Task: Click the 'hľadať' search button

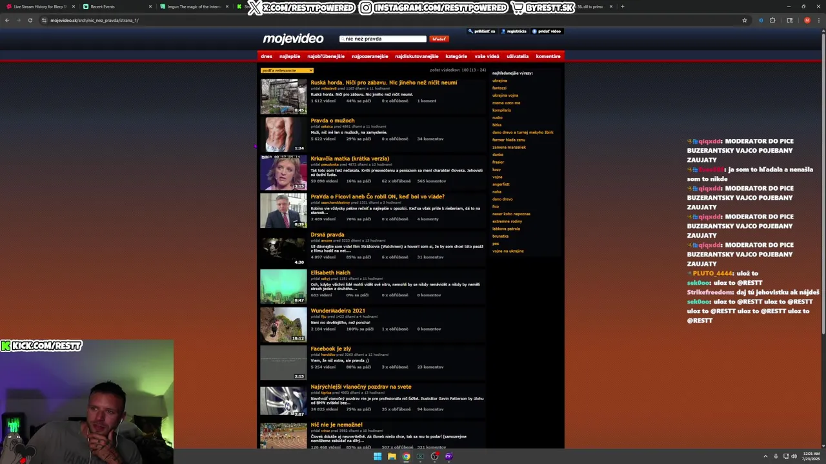Action: [x=439, y=39]
